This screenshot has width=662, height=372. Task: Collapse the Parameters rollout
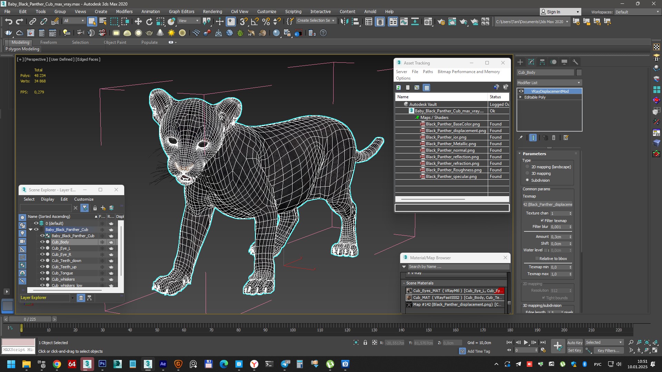click(x=520, y=154)
